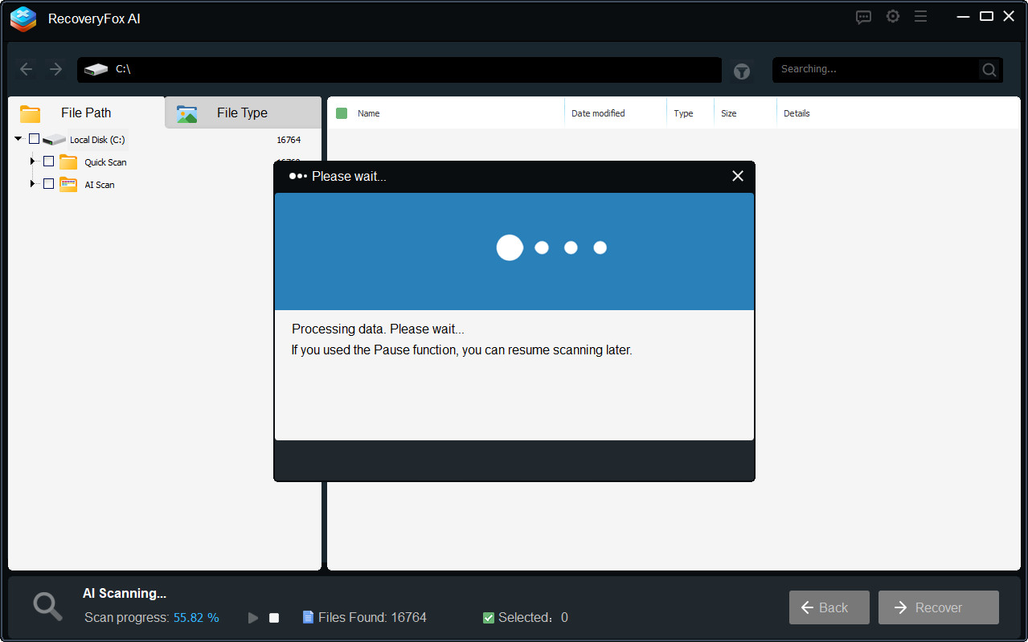Screen dimensions: 1028x642
Task: Toggle the select-all checkbox beside Name
Action: pos(342,113)
